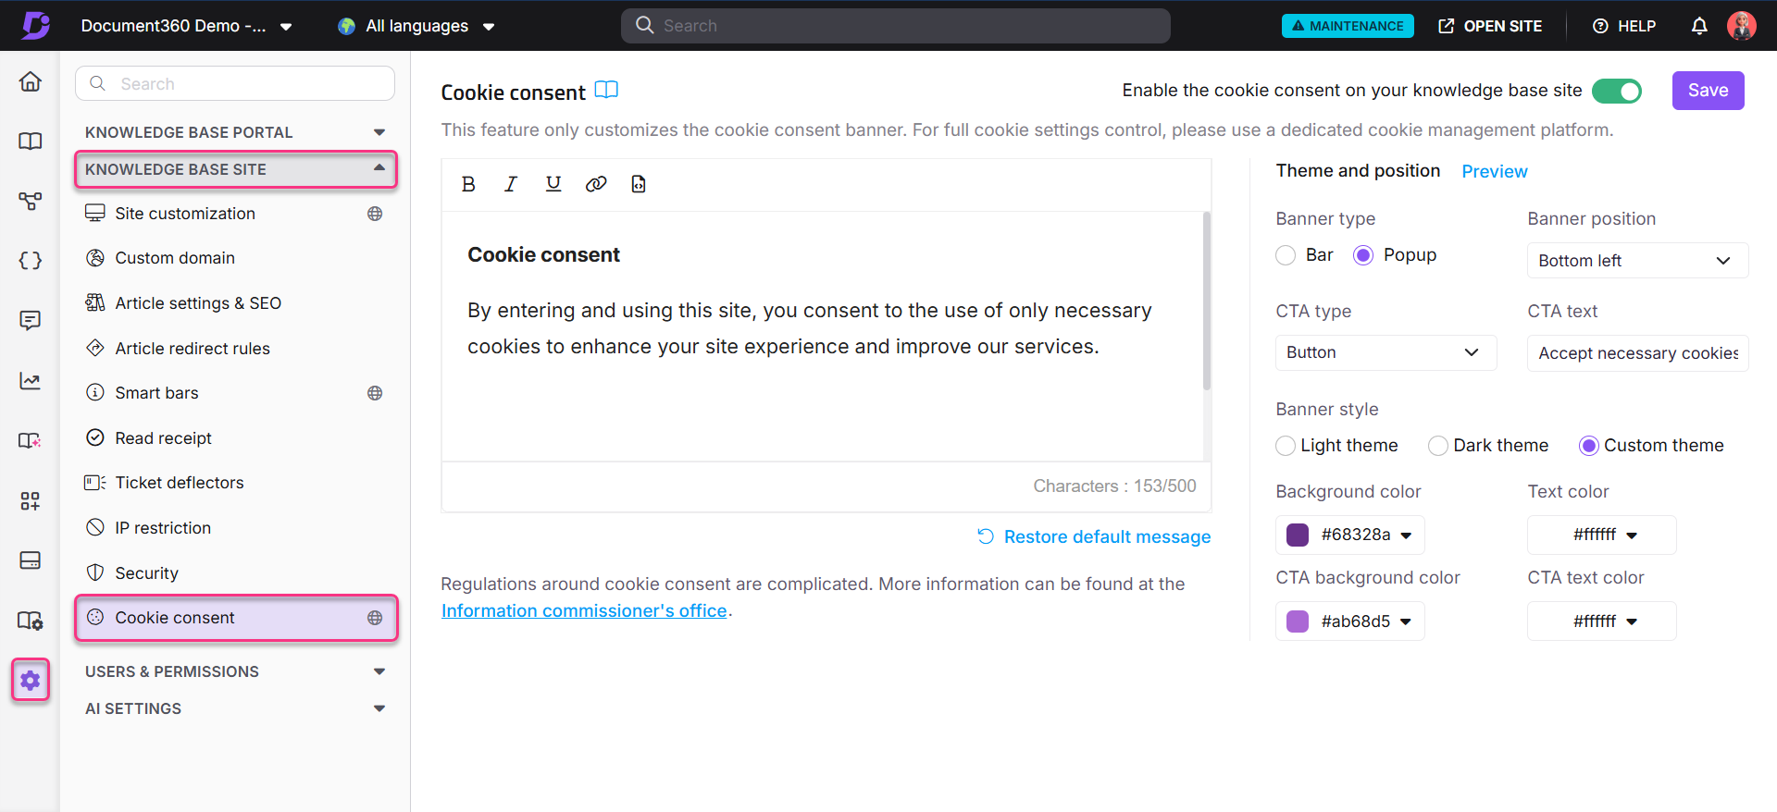Insert a hyperlink in the consent editor

pos(595,183)
